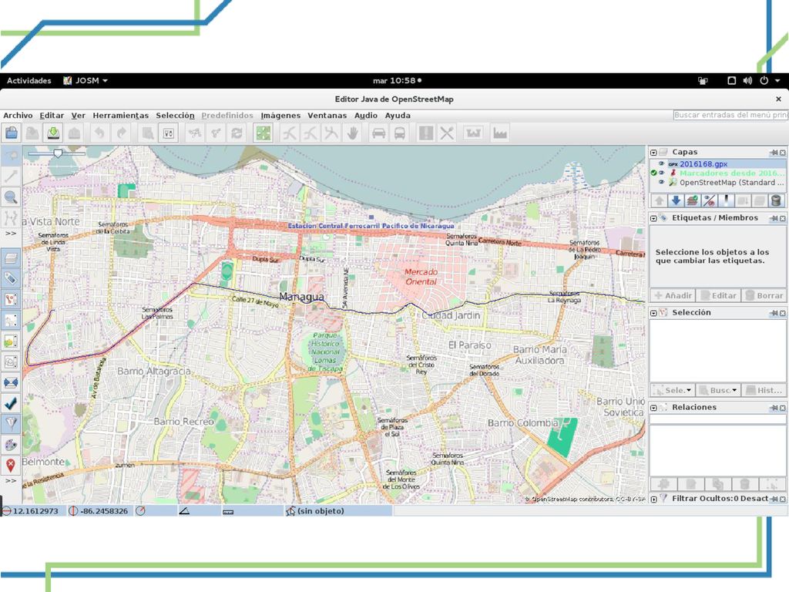Move the selected layer down
Screen dimensions: 789x592
(x=676, y=201)
